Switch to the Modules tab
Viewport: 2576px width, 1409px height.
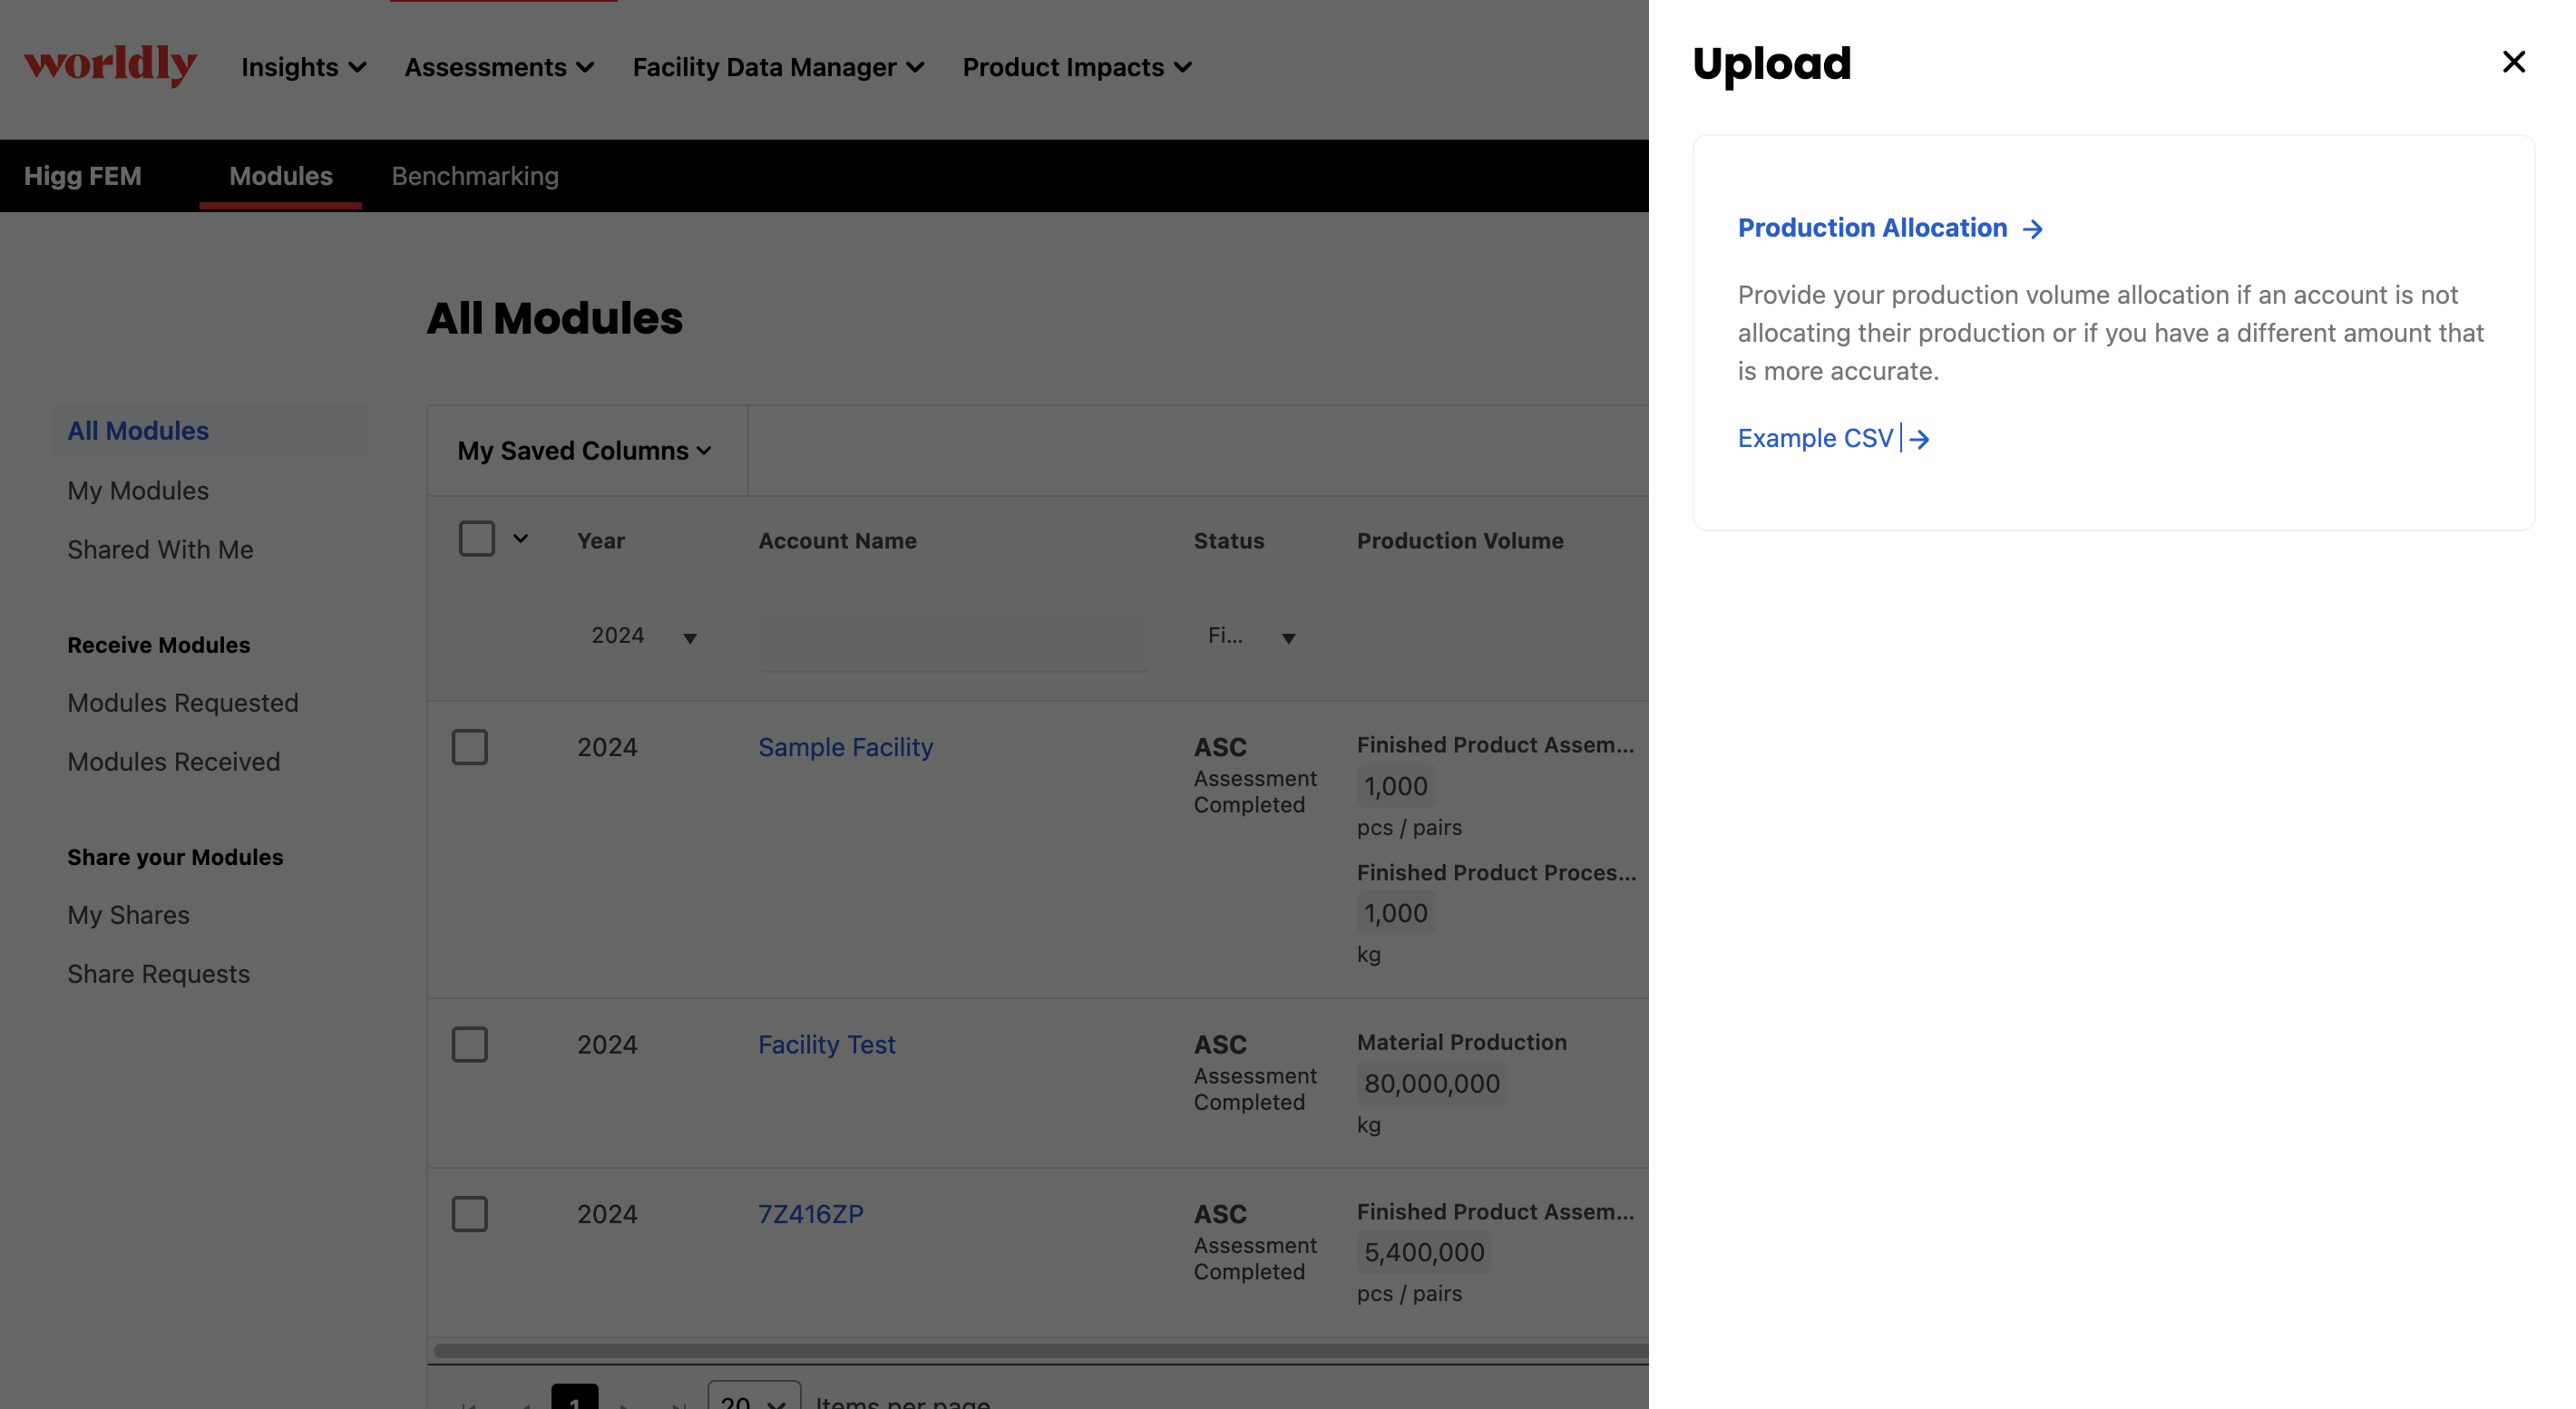tap(280, 176)
